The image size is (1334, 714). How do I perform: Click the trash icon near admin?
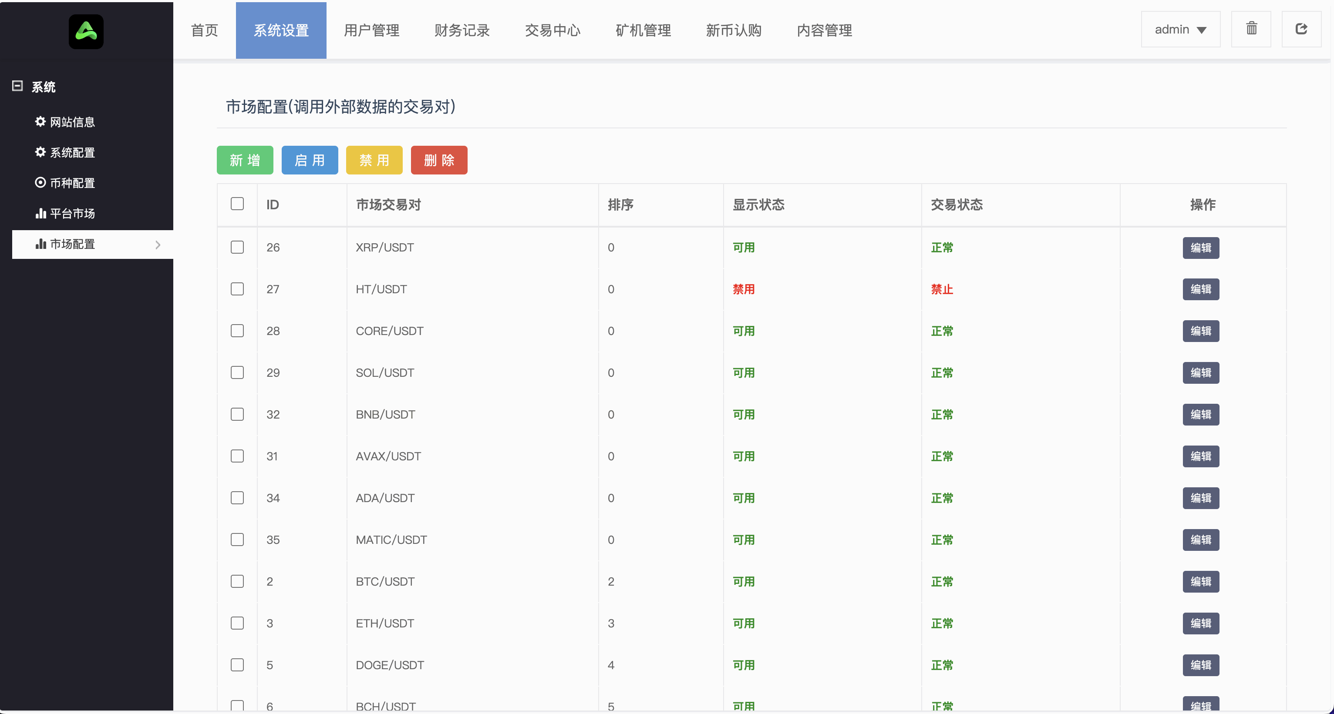point(1252,29)
